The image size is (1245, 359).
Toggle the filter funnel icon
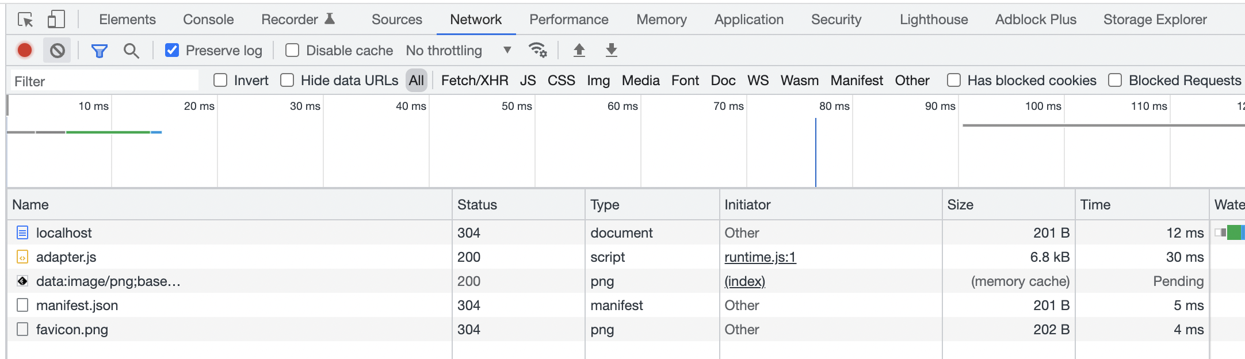100,51
